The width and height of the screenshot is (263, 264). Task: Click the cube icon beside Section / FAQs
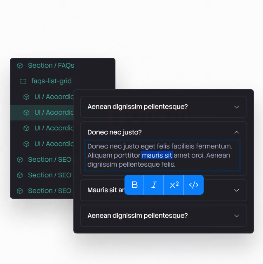click(x=20, y=66)
